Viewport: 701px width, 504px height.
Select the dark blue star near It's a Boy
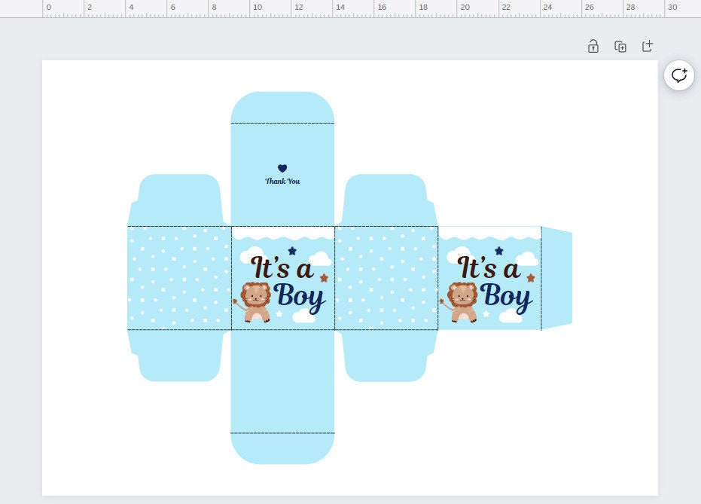(291, 250)
